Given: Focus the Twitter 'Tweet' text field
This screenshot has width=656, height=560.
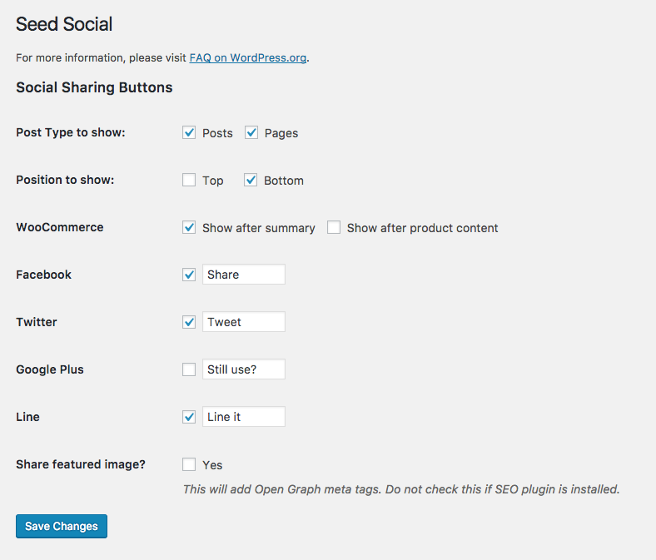Looking at the screenshot, I should (244, 322).
